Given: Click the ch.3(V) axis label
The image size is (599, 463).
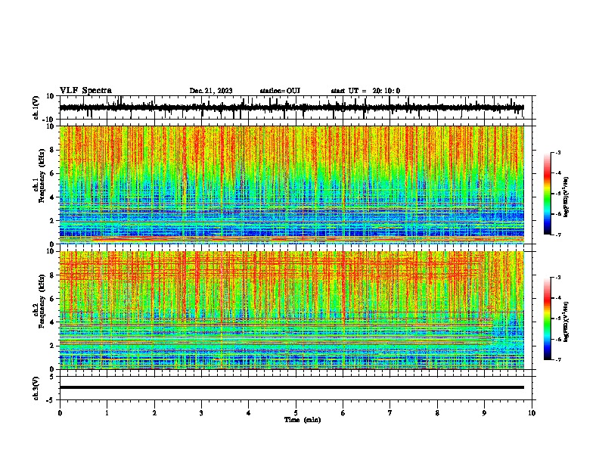Looking at the screenshot, I should pyautogui.click(x=36, y=388).
